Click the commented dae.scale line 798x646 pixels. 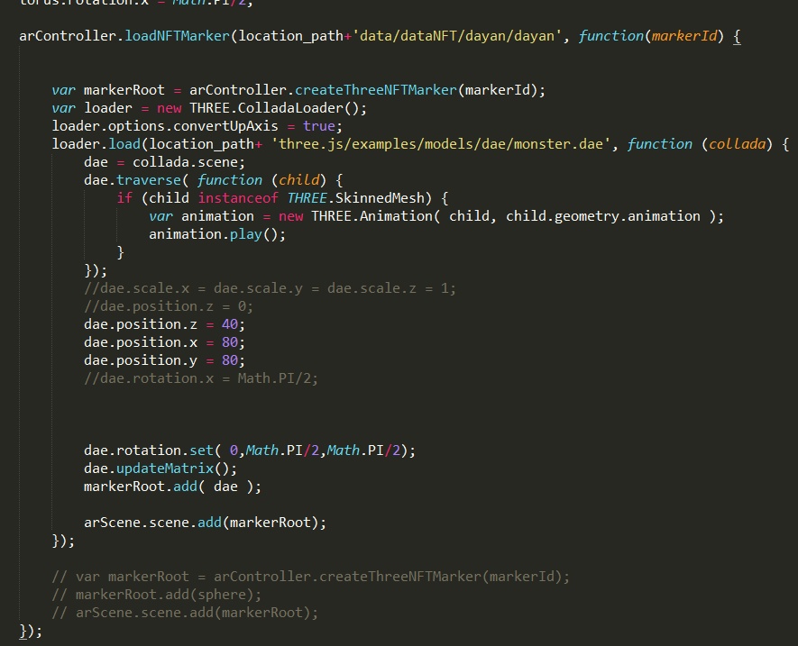[270, 288]
